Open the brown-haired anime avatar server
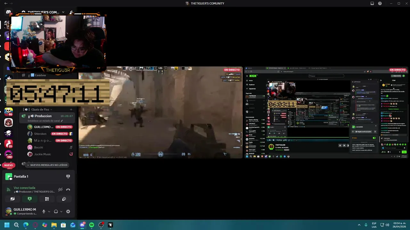This screenshot has width=410, height=230. (8, 123)
